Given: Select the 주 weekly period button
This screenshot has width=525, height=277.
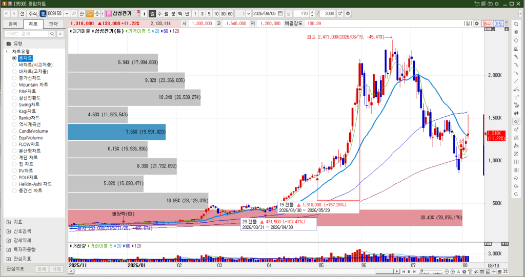Looking at the screenshot, I should (x=159, y=14).
